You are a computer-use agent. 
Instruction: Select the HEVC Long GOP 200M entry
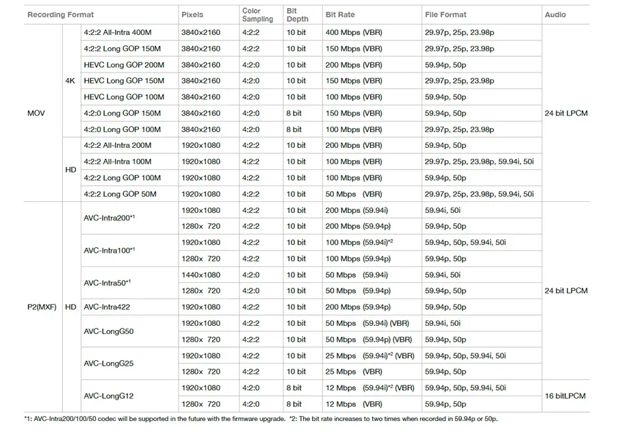[124, 64]
